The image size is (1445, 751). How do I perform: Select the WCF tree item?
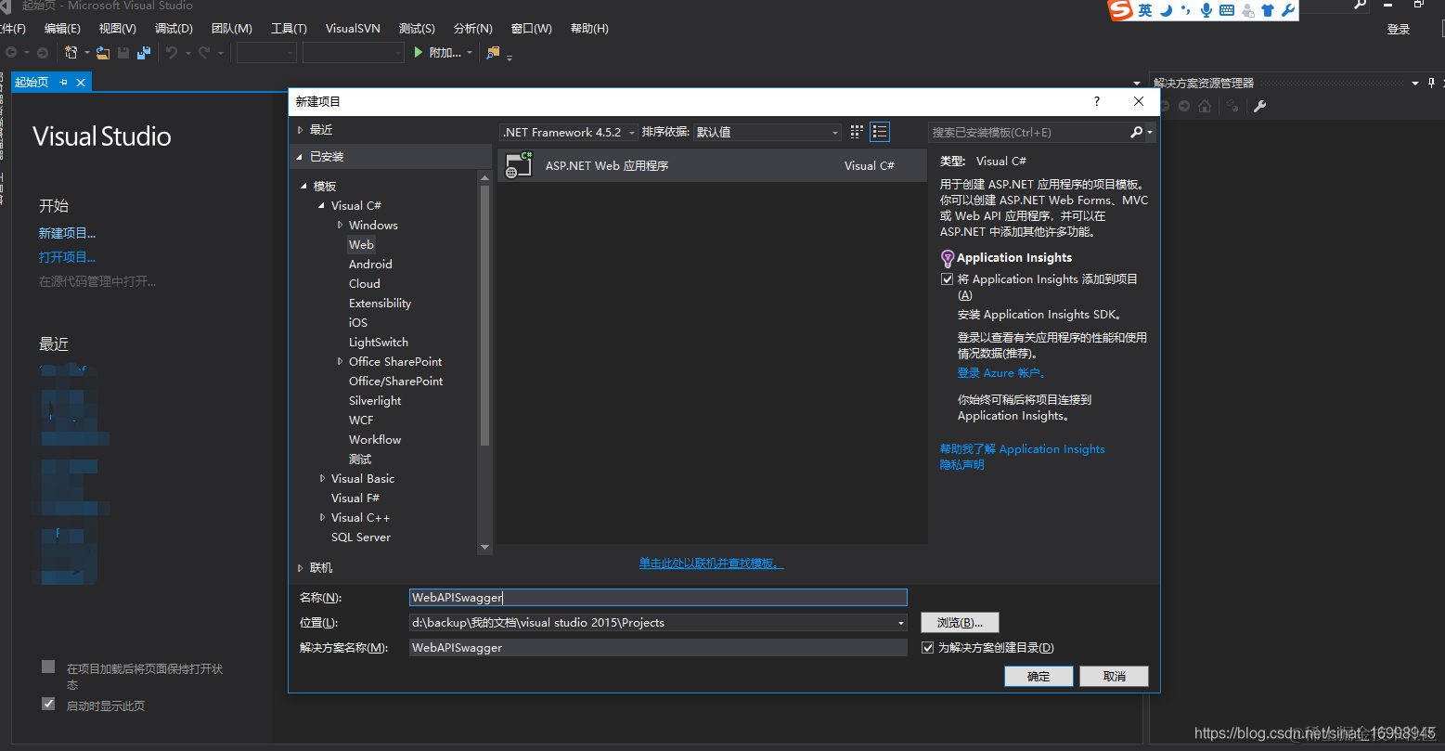tap(361, 421)
